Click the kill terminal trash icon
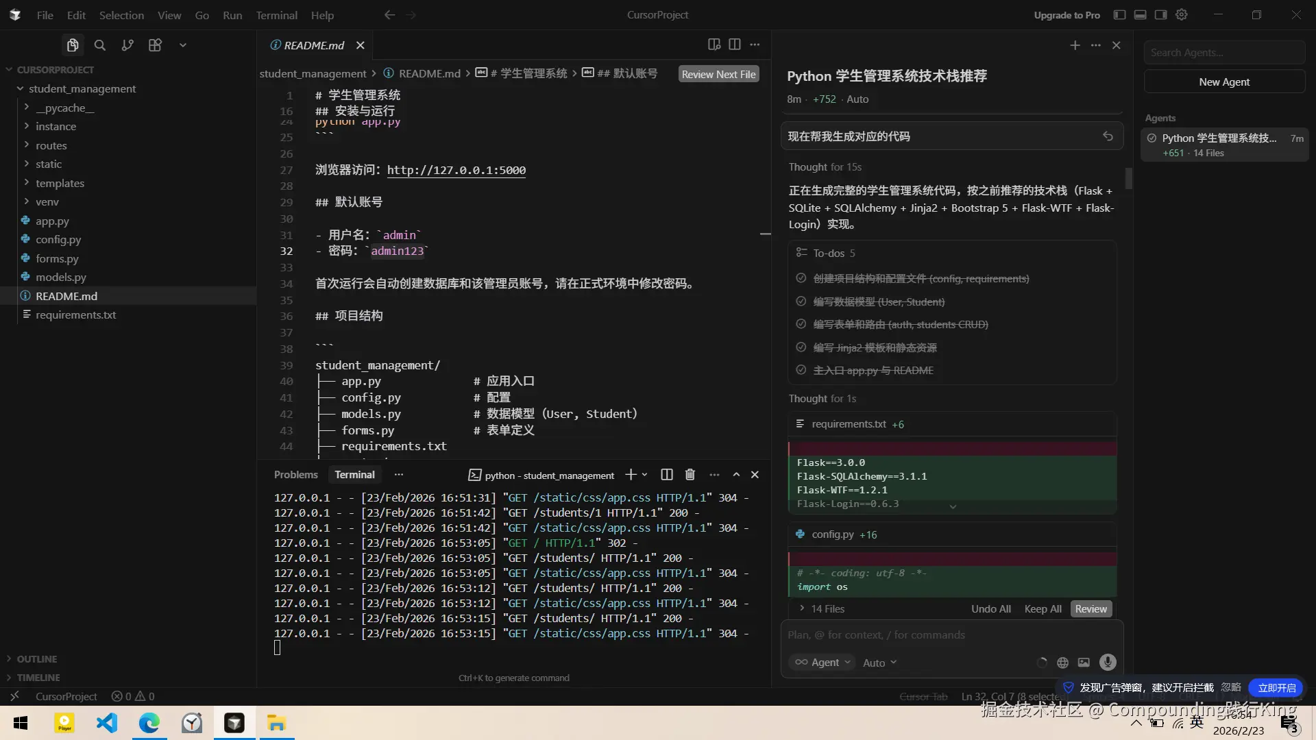Image resolution: width=1316 pixels, height=740 pixels. coord(690,475)
